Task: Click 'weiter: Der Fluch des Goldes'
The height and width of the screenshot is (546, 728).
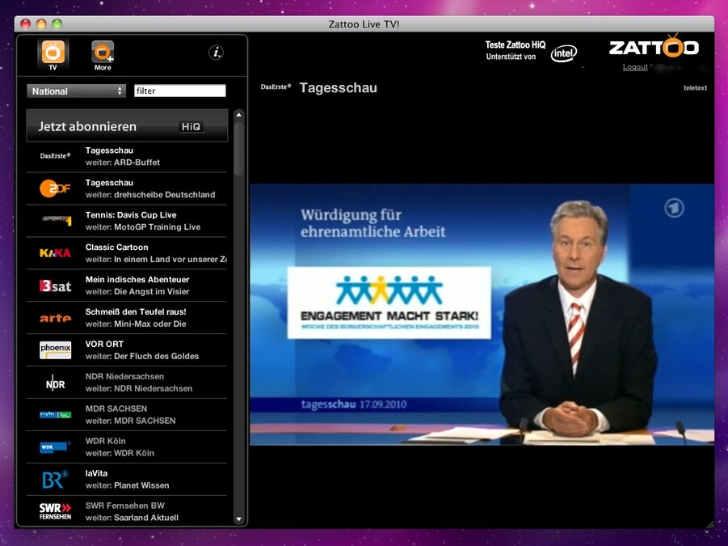Action: (142, 356)
